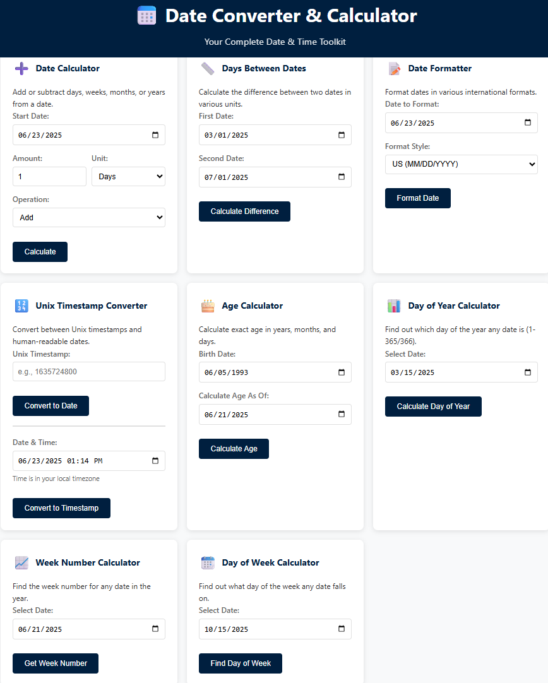Click the Calculate Age button
The image size is (548, 683).
[234, 449]
